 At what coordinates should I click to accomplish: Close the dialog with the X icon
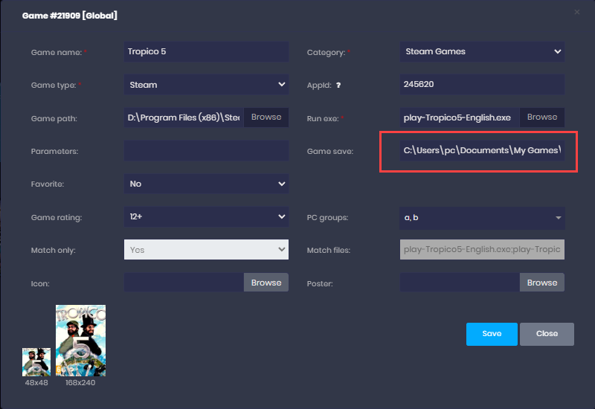pos(577,12)
